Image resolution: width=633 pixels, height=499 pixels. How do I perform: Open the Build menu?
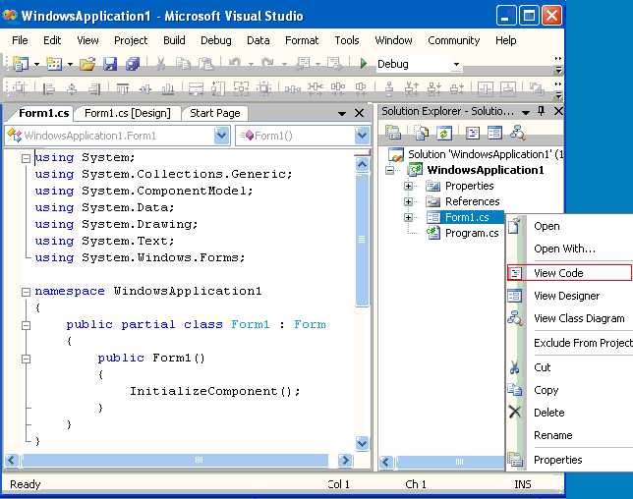174,40
